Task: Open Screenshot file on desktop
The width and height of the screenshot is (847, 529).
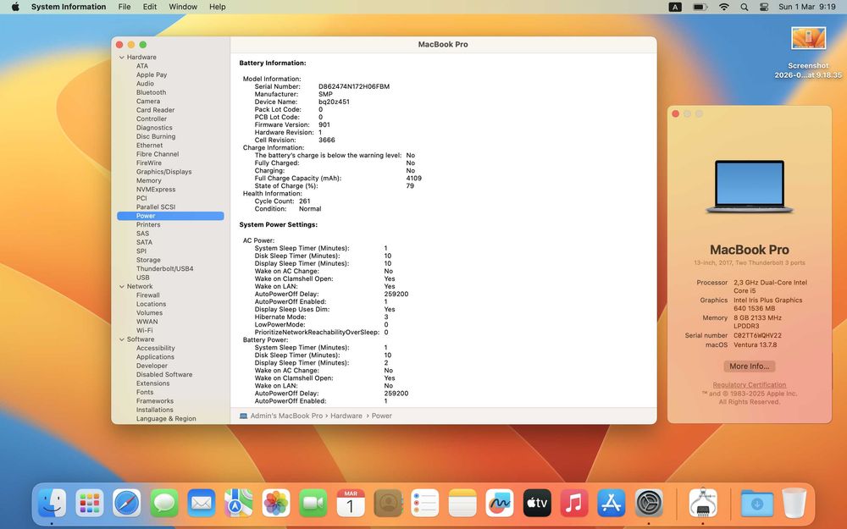Action: tap(808, 52)
